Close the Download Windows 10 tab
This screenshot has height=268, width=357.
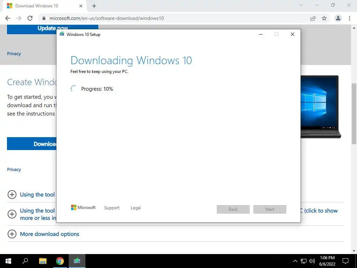[x=81, y=6]
